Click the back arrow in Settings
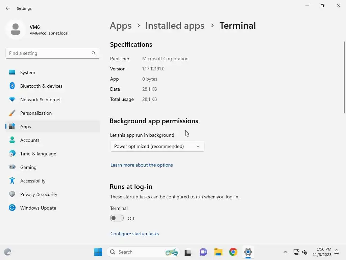The image size is (346, 260). point(8,8)
